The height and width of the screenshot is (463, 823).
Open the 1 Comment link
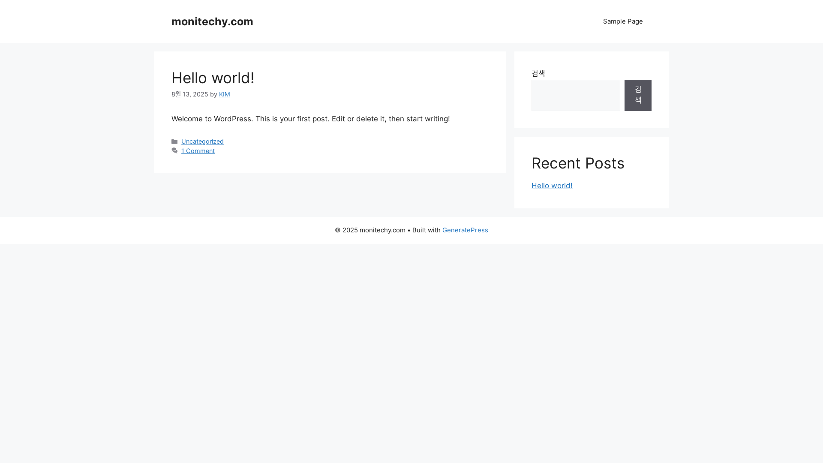pos(198,151)
